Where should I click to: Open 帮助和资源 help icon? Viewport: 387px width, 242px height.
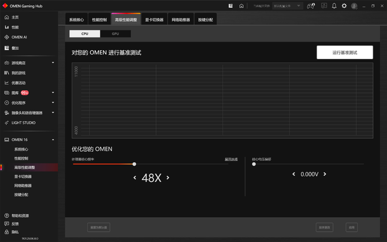point(6,215)
